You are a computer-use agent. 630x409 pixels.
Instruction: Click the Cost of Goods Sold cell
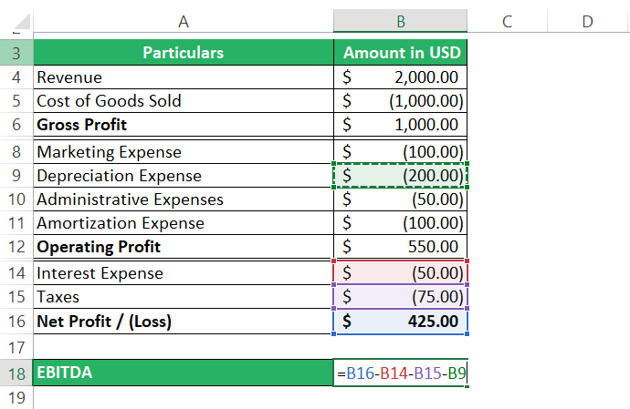click(x=183, y=101)
